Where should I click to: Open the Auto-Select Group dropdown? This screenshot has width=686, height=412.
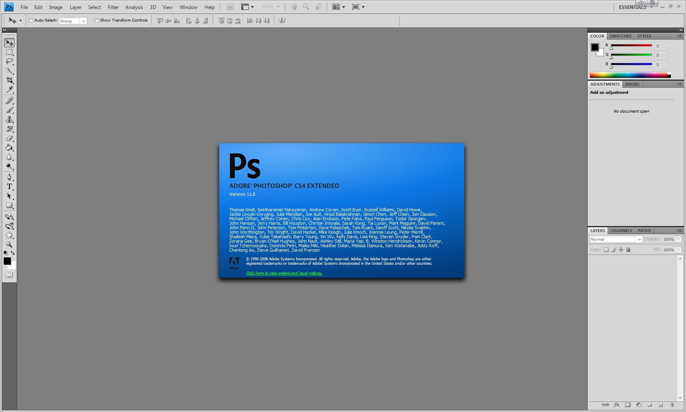tap(73, 21)
